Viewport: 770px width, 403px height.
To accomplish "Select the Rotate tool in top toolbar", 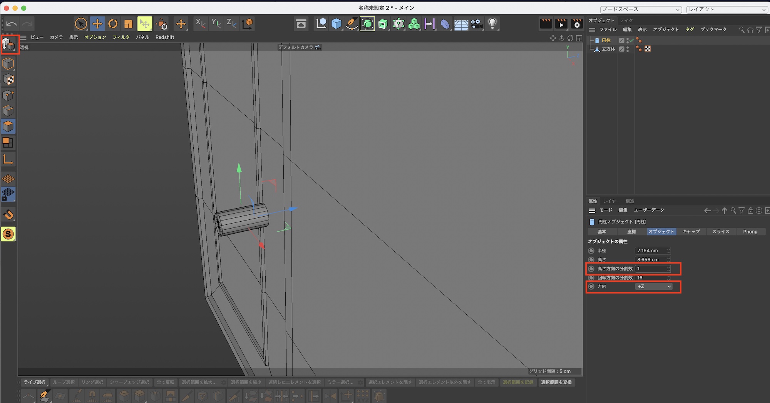I will [113, 24].
